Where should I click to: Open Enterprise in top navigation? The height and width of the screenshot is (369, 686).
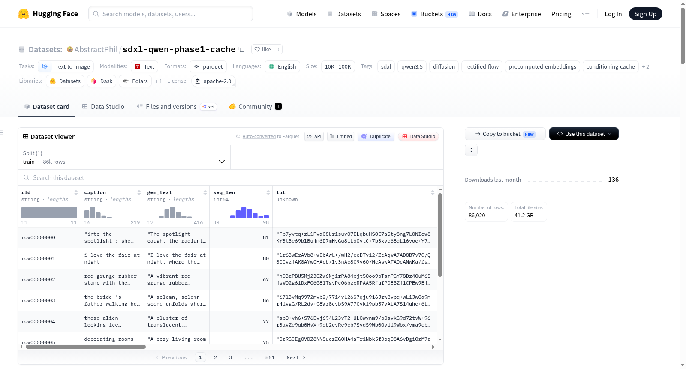pyautogui.click(x=521, y=14)
